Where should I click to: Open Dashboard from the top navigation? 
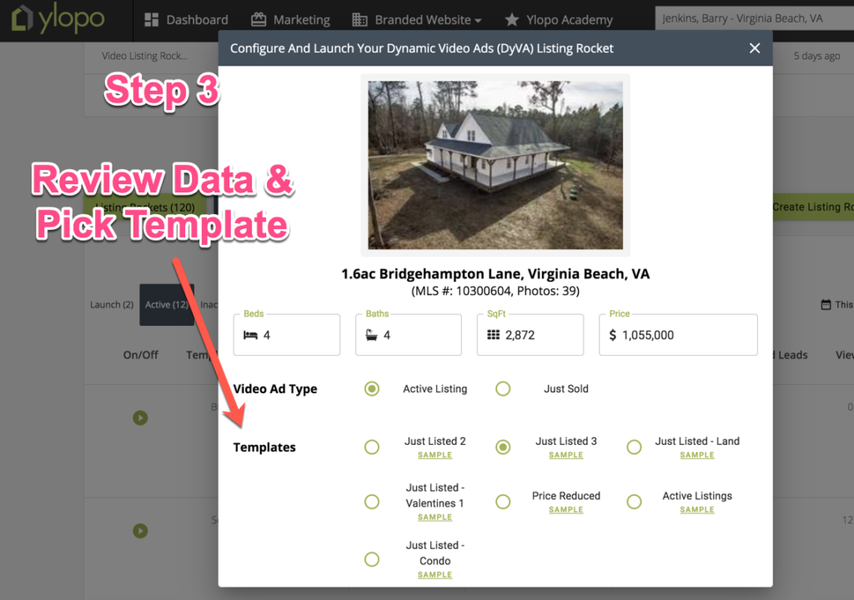point(186,20)
